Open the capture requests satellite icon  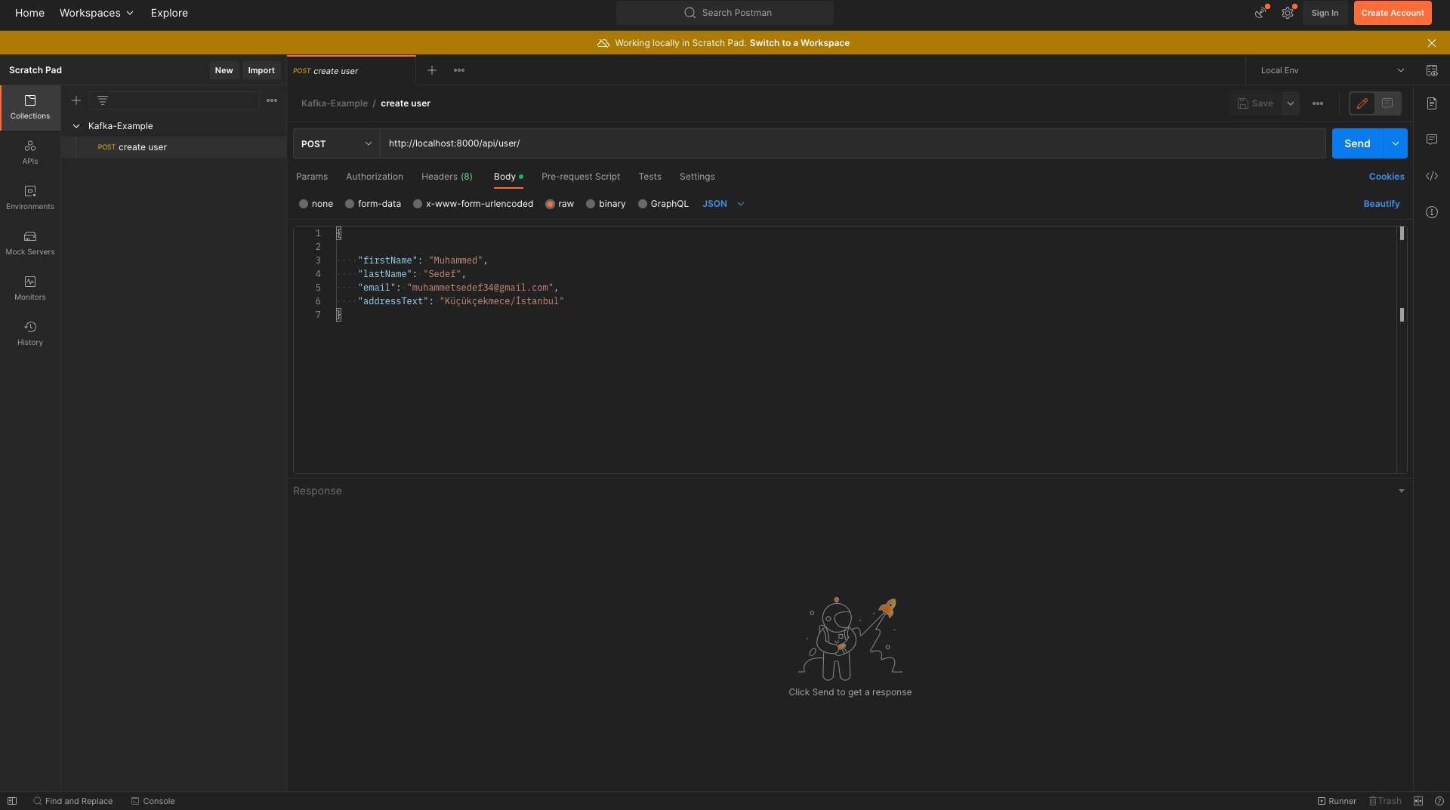pos(1260,13)
